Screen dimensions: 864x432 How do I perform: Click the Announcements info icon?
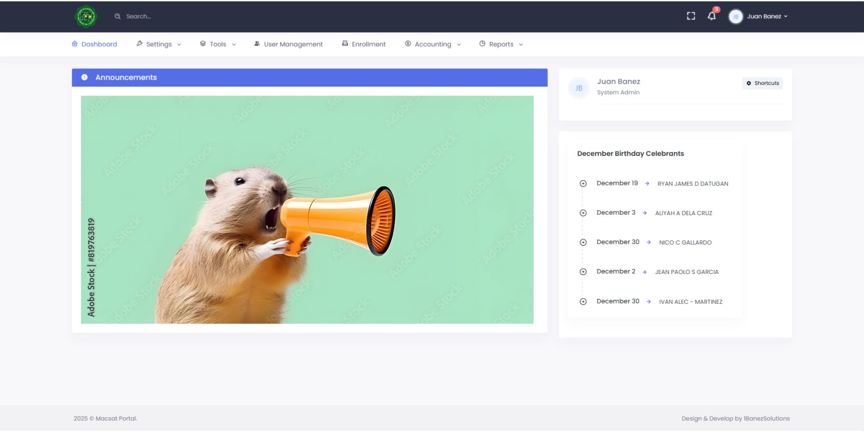(x=84, y=77)
